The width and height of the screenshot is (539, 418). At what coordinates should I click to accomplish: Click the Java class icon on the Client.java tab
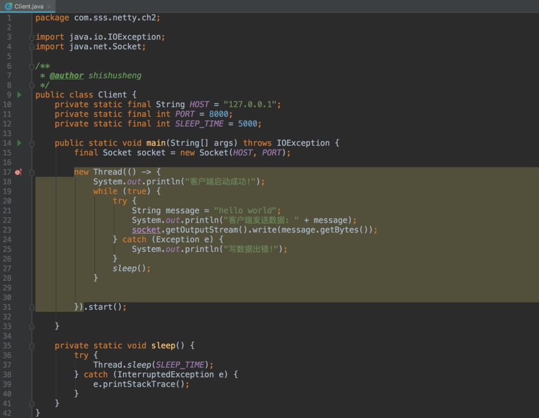coord(8,6)
